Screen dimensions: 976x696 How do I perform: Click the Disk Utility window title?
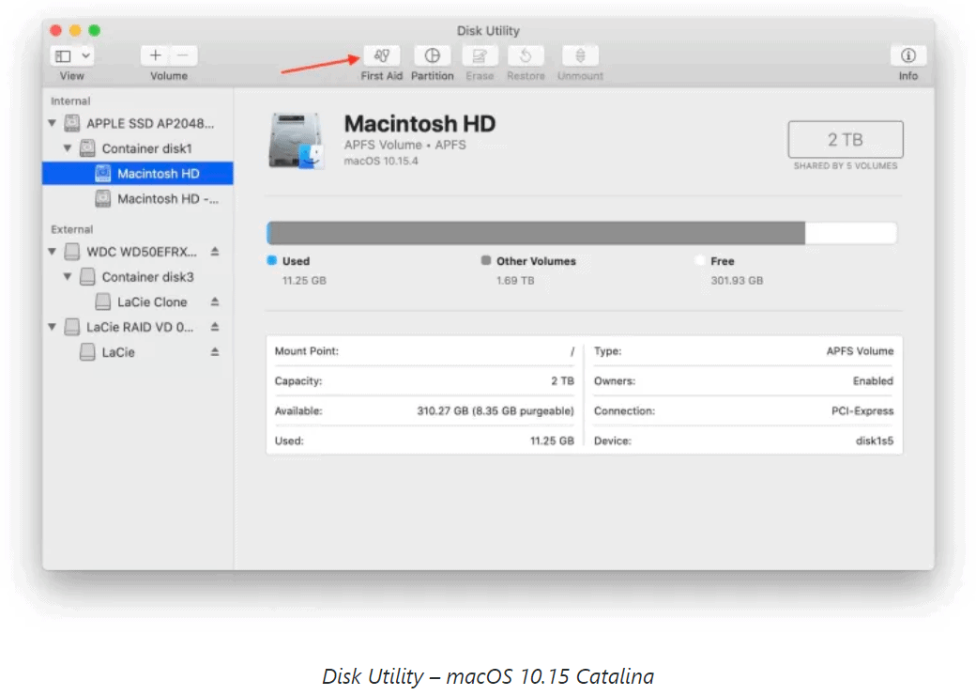(488, 31)
